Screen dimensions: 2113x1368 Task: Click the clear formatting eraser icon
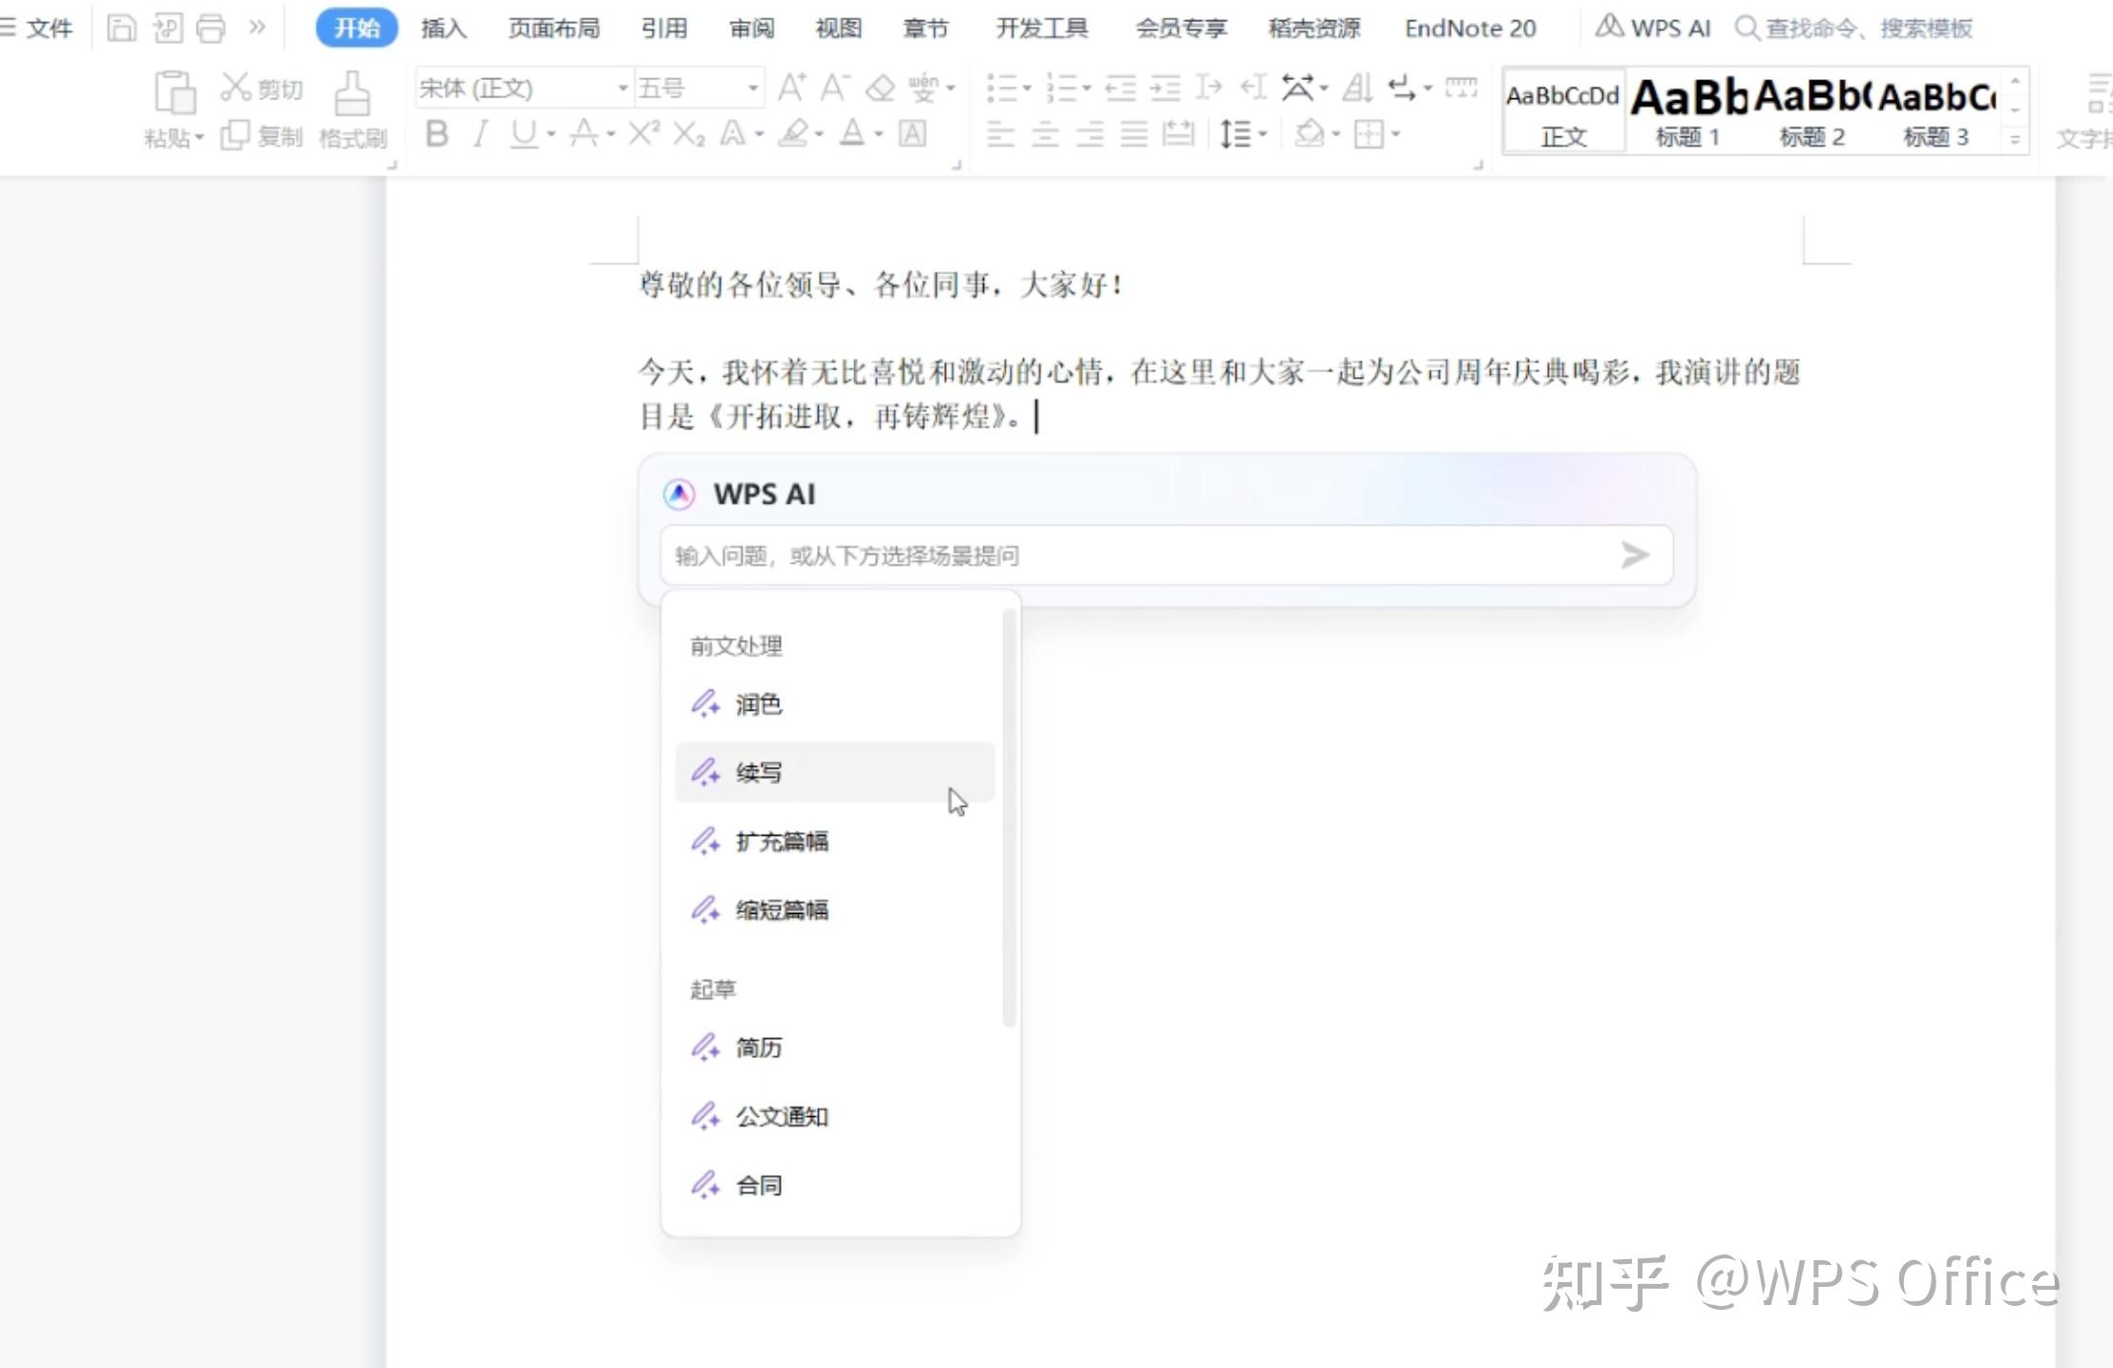tap(881, 87)
